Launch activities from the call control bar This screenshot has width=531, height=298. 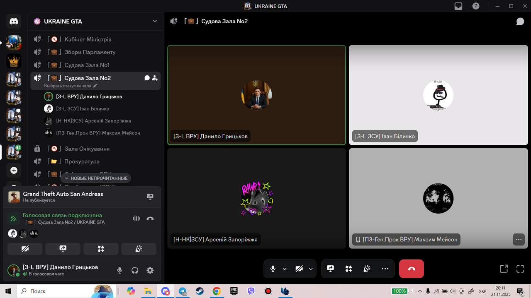(349, 269)
